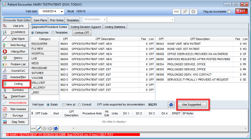
Task: Open the Couns/CoC section
Action: [x=15, y=71]
